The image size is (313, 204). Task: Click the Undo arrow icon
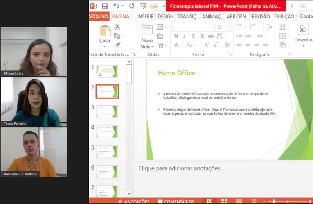(116, 6)
